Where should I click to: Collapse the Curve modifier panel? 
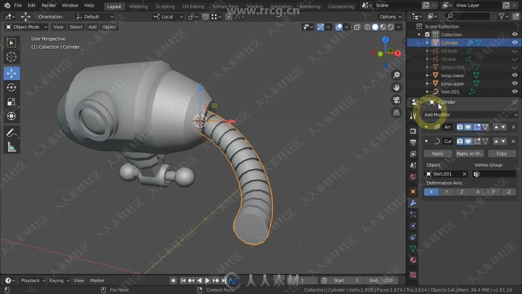pos(427,141)
